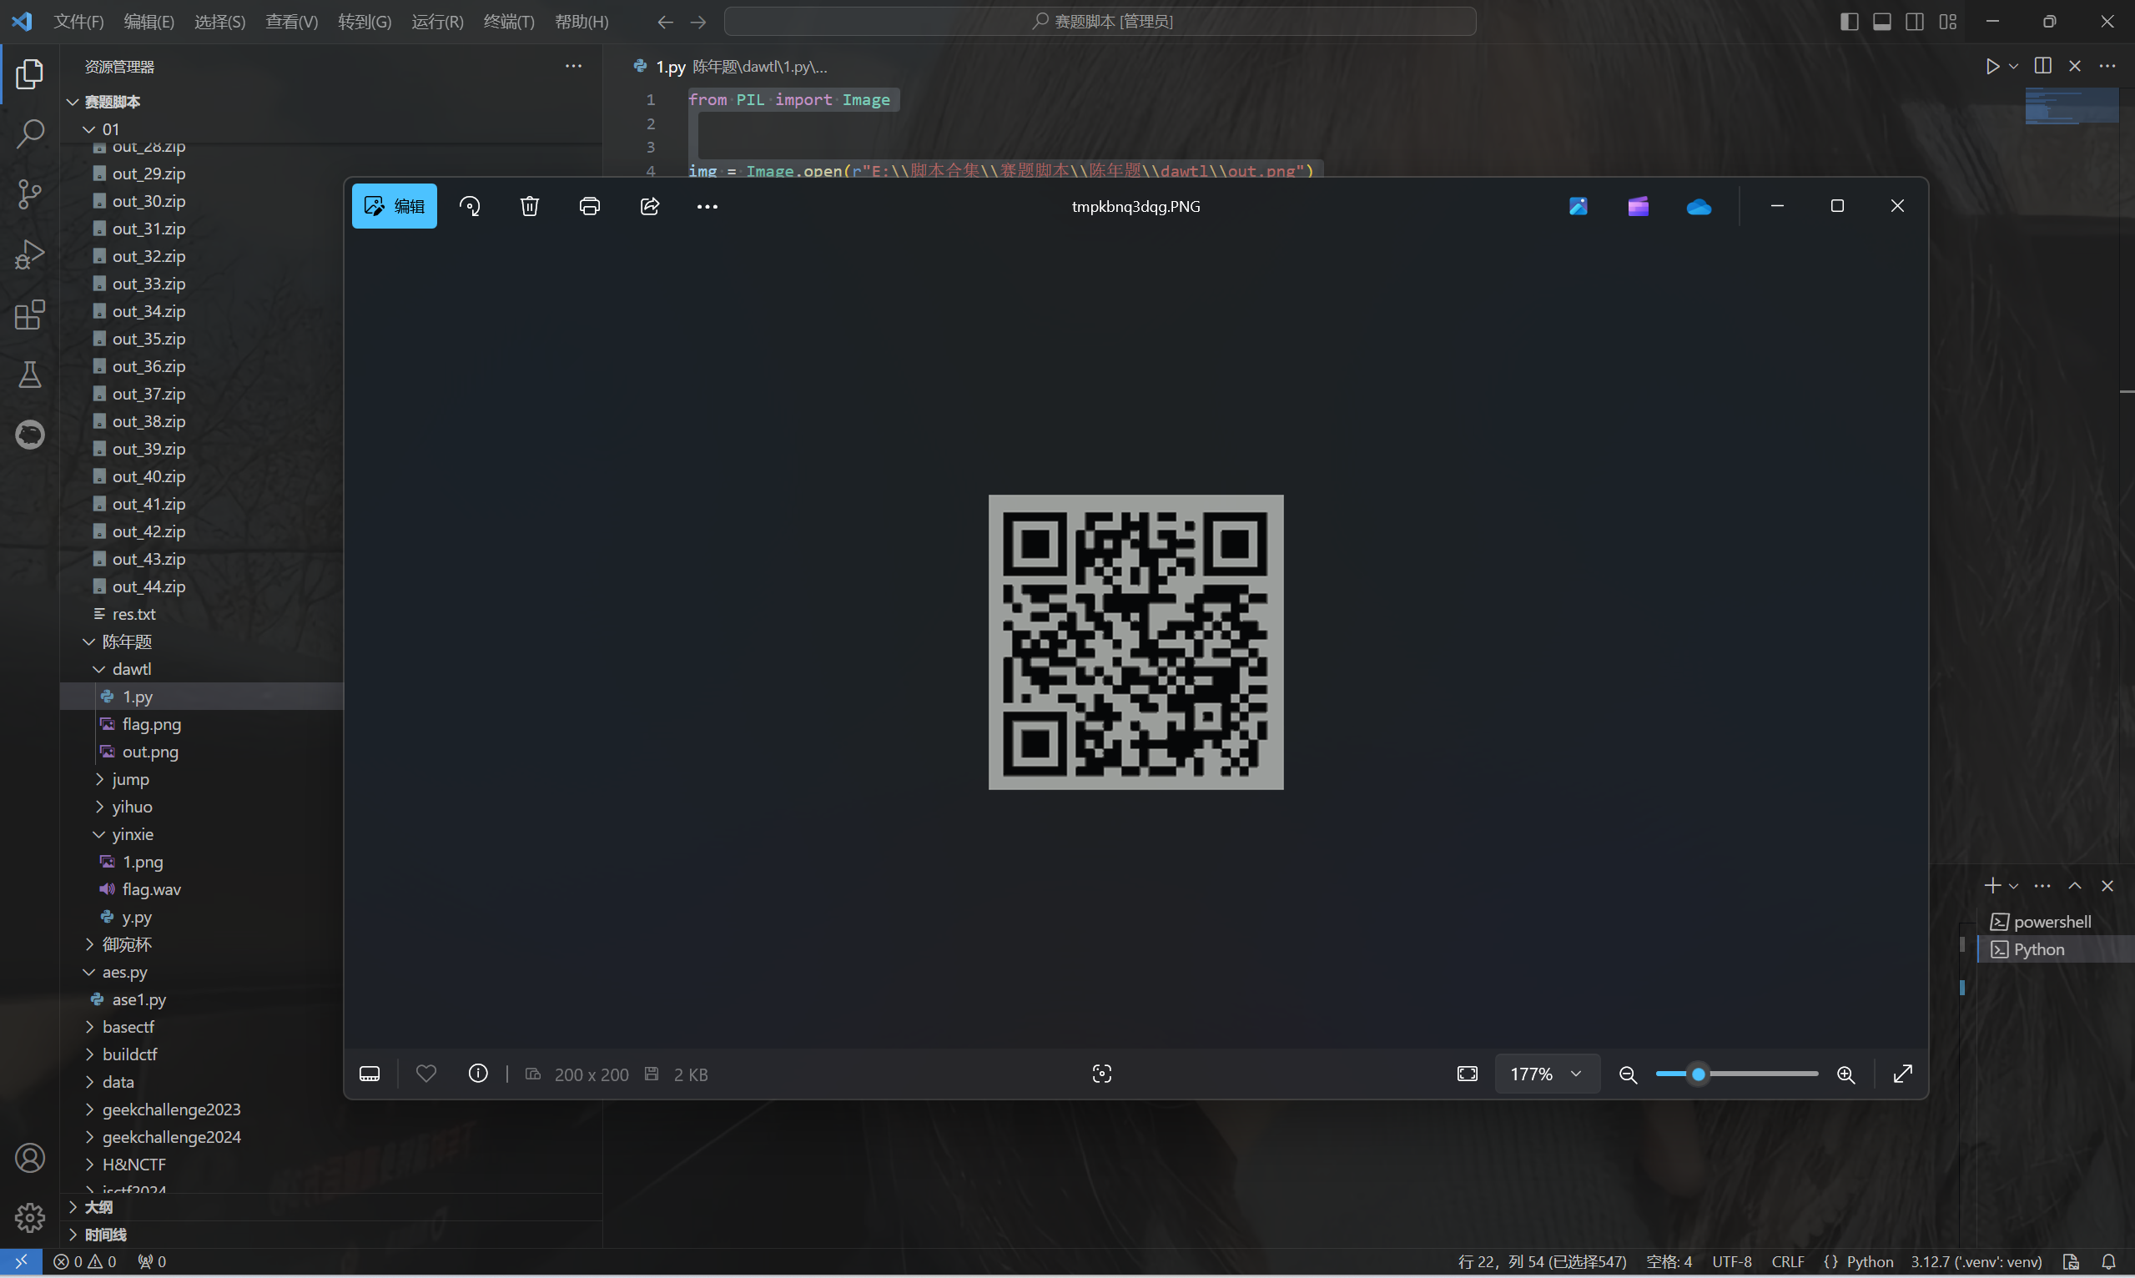Viewport: 2135px width, 1278px height.
Task: Open the File menu
Action: pos(78,22)
